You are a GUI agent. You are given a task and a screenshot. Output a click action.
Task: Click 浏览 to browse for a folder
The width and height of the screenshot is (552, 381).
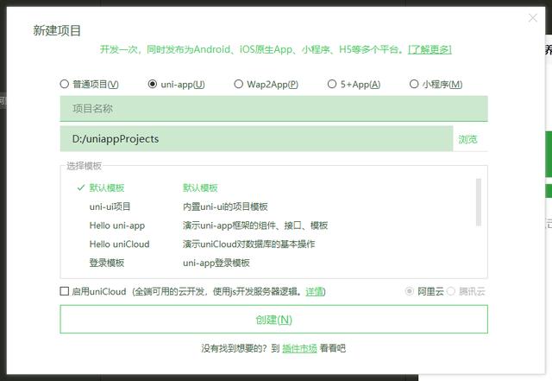[x=467, y=139]
